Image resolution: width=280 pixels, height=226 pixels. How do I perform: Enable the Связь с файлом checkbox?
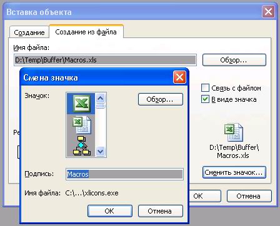[x=205, y=88]
